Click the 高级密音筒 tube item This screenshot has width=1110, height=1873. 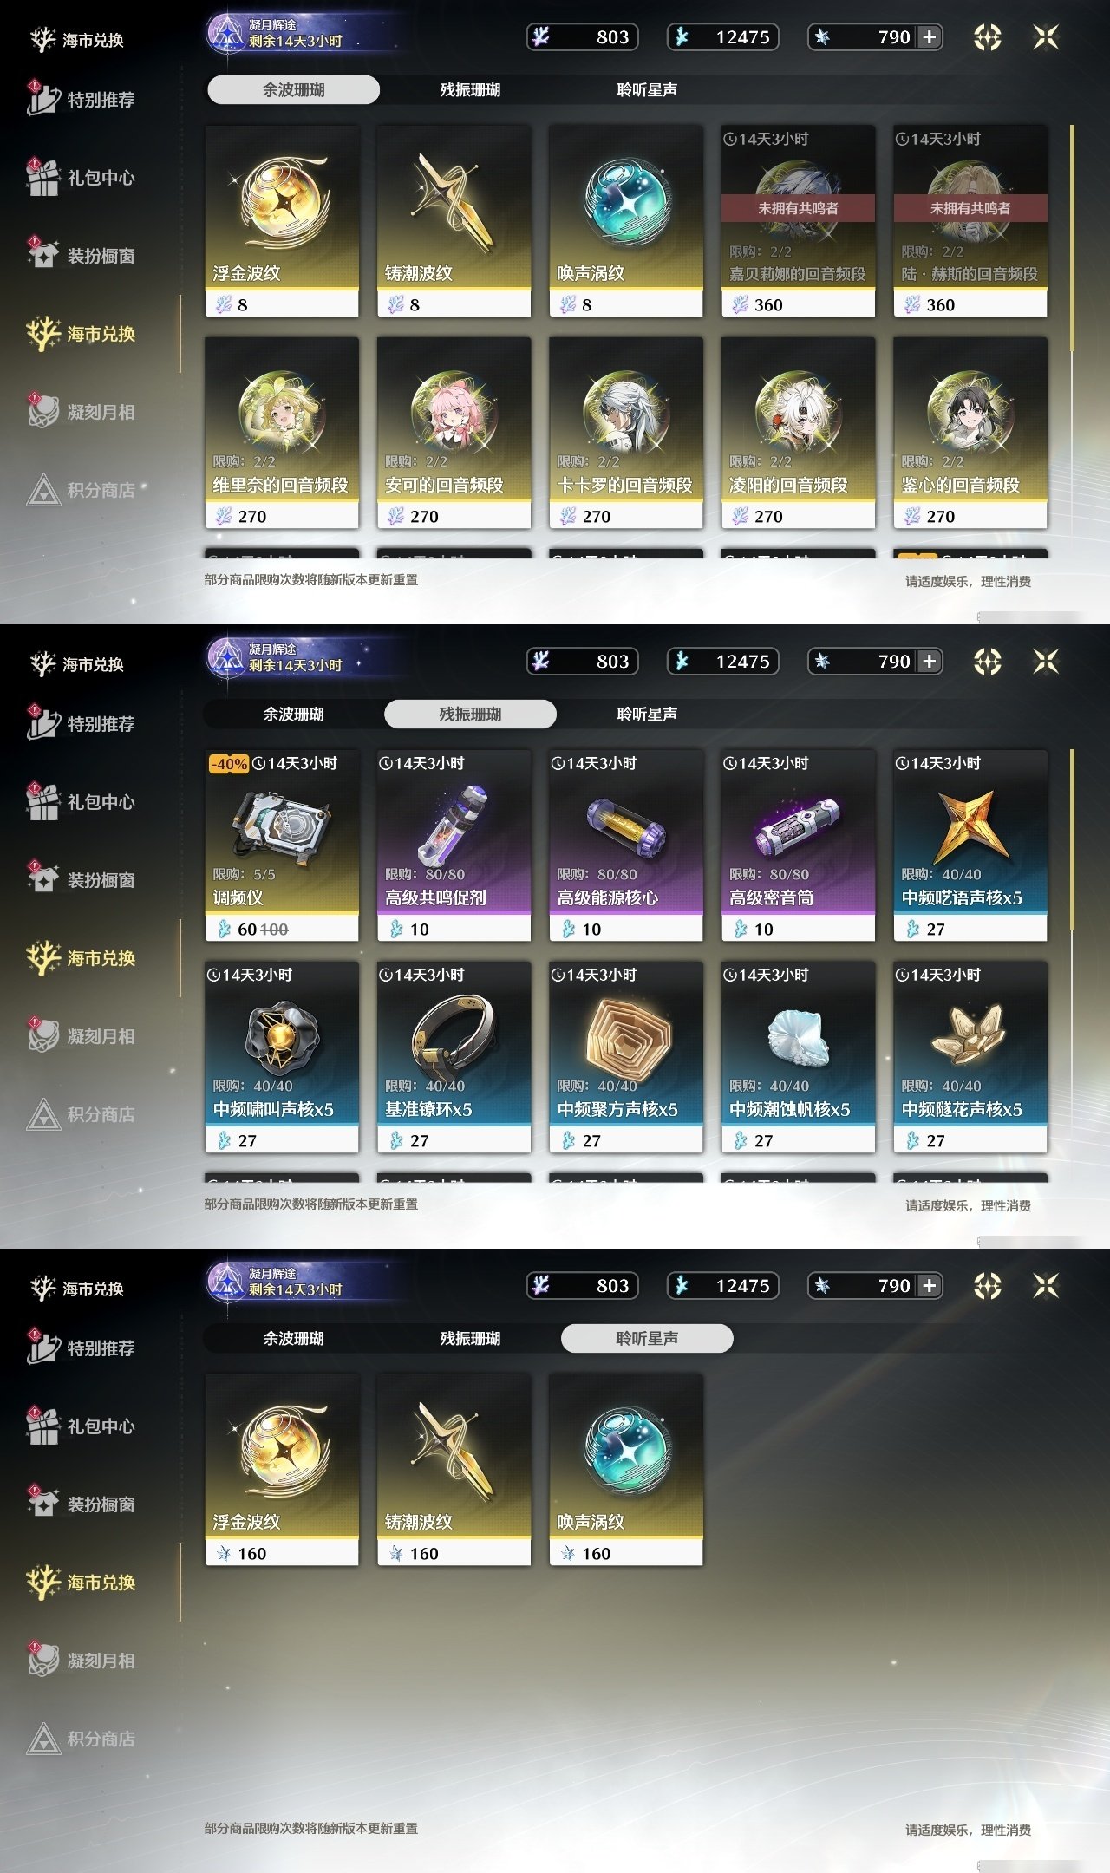(x=798, y=845)
